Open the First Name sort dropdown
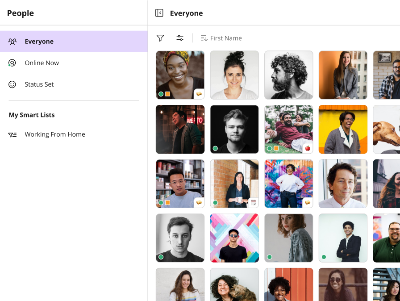 (221, 38)
